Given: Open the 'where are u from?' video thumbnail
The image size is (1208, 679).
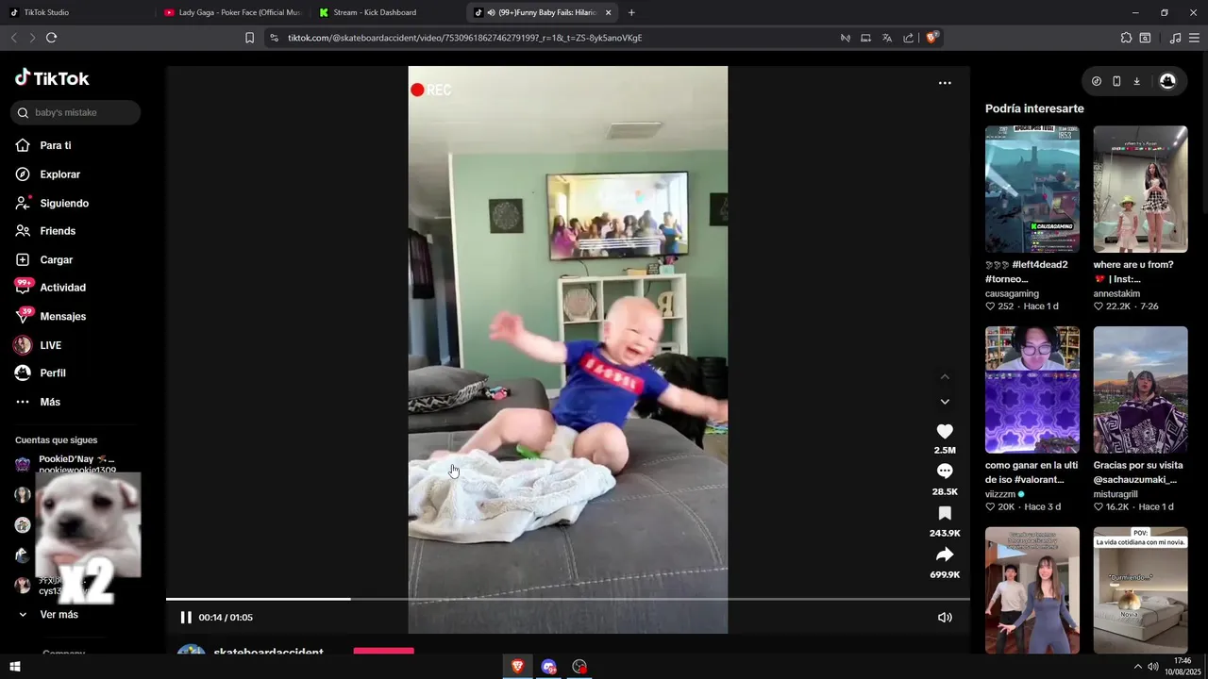Looking at the screenshot, I should (x=1140, y=190).
